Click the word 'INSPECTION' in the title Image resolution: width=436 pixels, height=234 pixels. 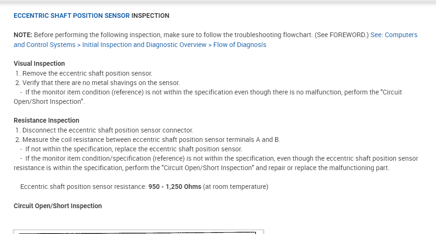pos(150,16)
